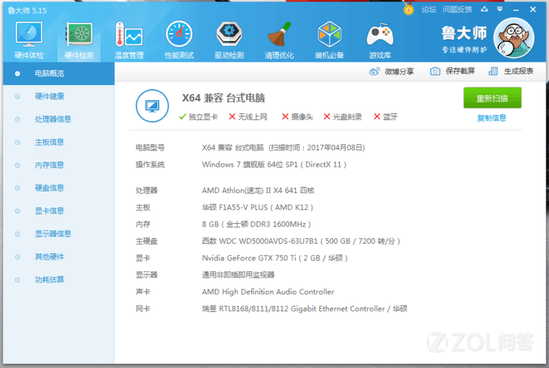Click the 无线上网 unavailable status
The image size is (549, 368).
tap(248, 117)
